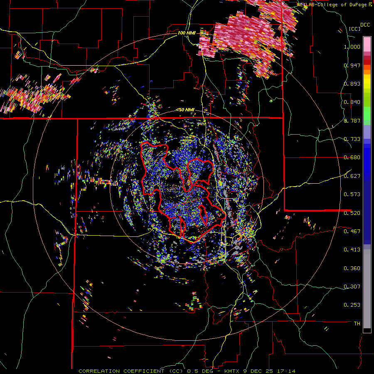Click the [CC] units label
The image size is (374, 374).
coord(354,29)
